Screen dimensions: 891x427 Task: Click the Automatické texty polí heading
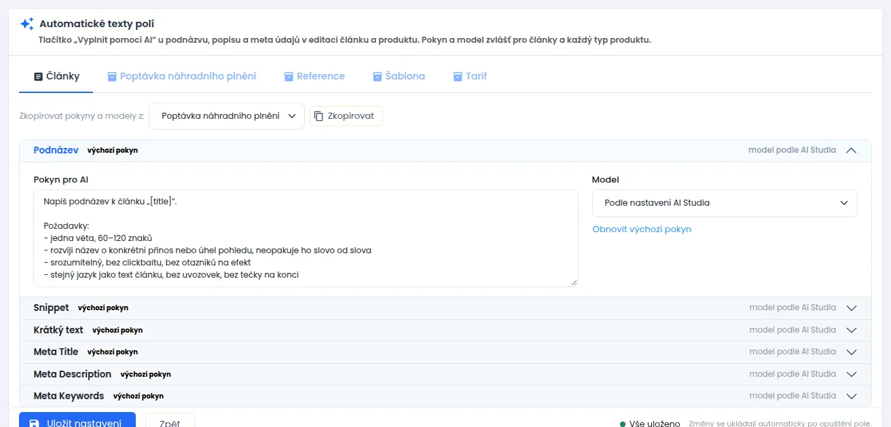tap(97, 24)
